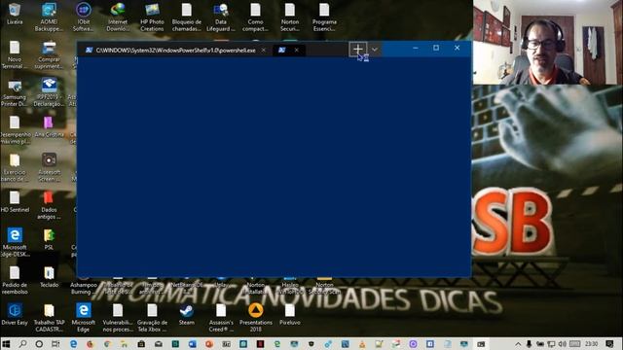Select the Microsoft Edge icon in bottom row
623x350 pixels.
[84, 318]
